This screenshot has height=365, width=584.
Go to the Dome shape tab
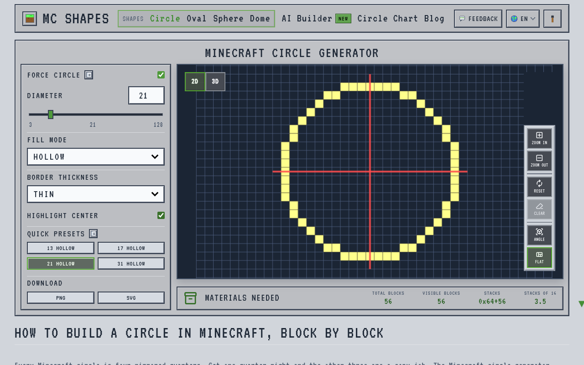click(x=260, y=19)
